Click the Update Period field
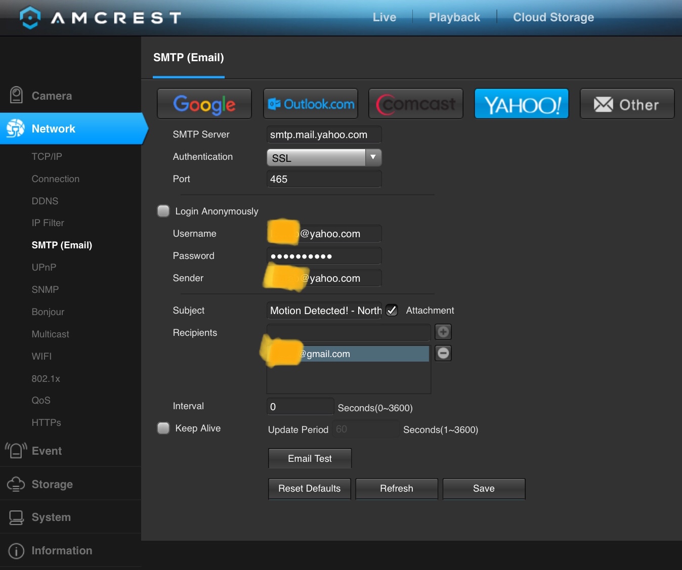 click(366, 429)
